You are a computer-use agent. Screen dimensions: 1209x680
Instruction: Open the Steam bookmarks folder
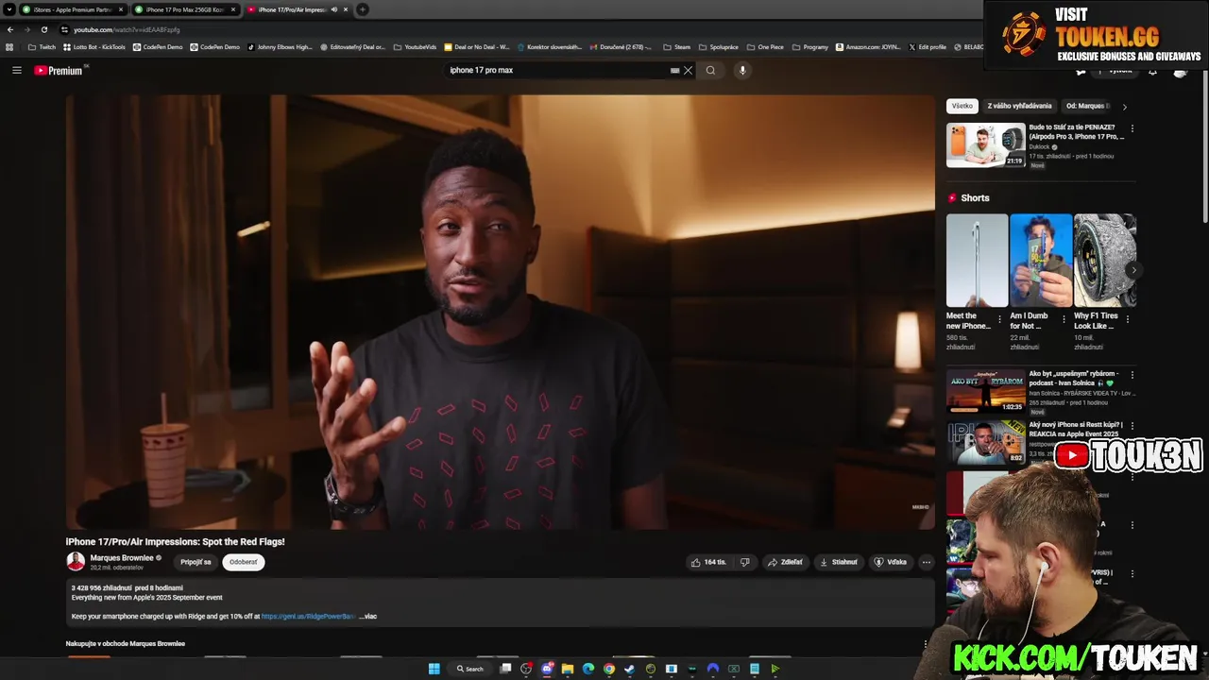click(x=677, y=46)
